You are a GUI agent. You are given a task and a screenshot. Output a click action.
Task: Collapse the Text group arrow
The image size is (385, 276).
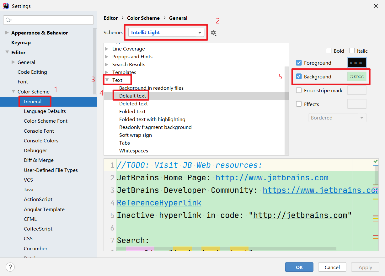coord(107,80)
